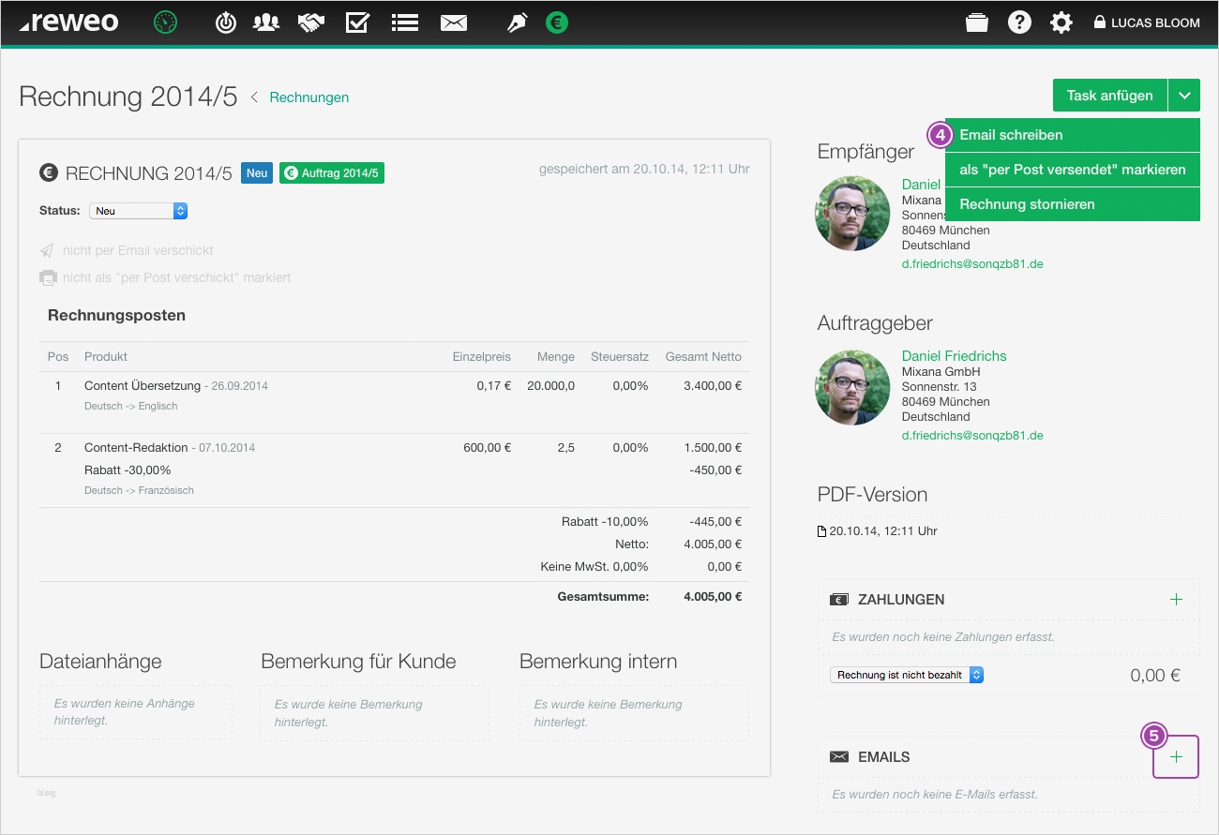Open the handshake deals icon
This screenshot has height=835, width=1219.
(311, 22)
